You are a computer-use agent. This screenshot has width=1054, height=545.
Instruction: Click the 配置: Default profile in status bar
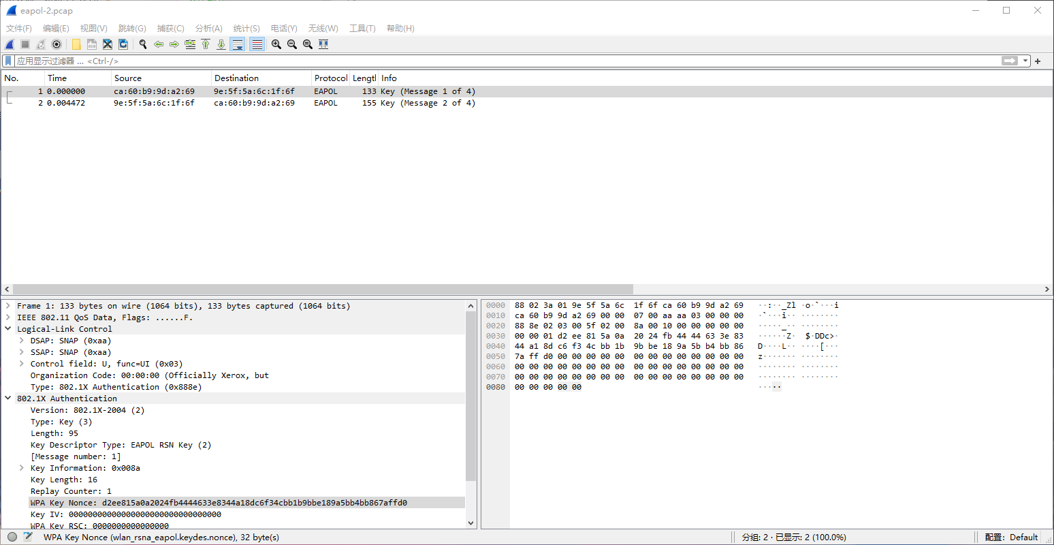pos(1011,537)
